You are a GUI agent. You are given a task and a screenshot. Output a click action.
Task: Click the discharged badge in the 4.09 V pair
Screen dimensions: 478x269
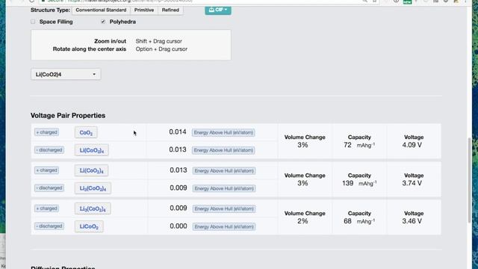click(x=49, y=150)
